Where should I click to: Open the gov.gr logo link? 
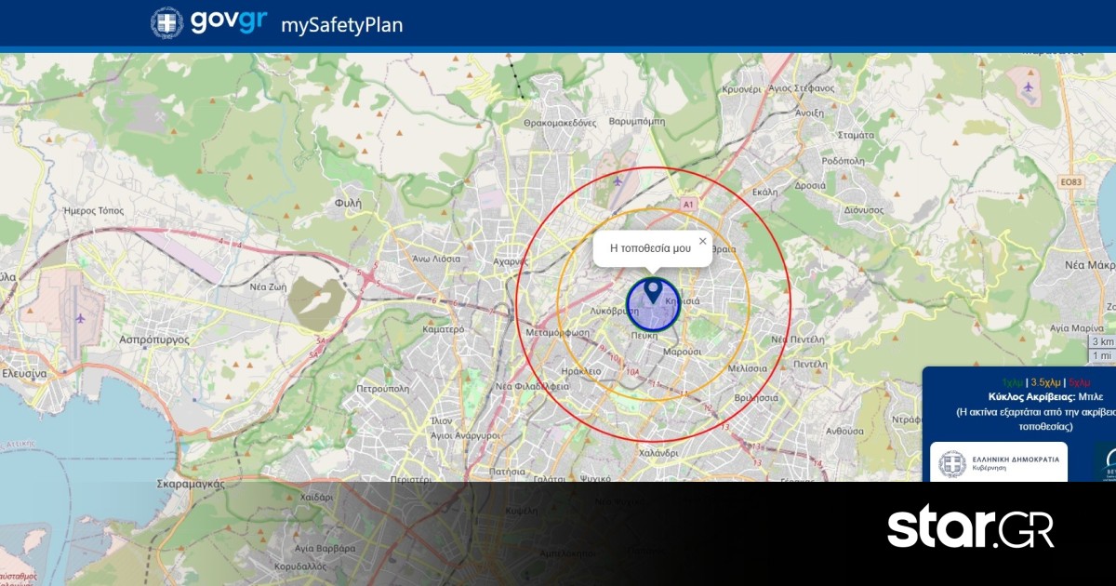[x=229, y=23]
